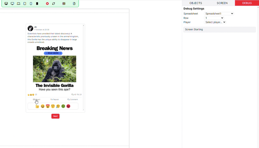
Task: Open the Spreadsheet1 dropdown in Debug Settings
Action: tap(219, 13)
